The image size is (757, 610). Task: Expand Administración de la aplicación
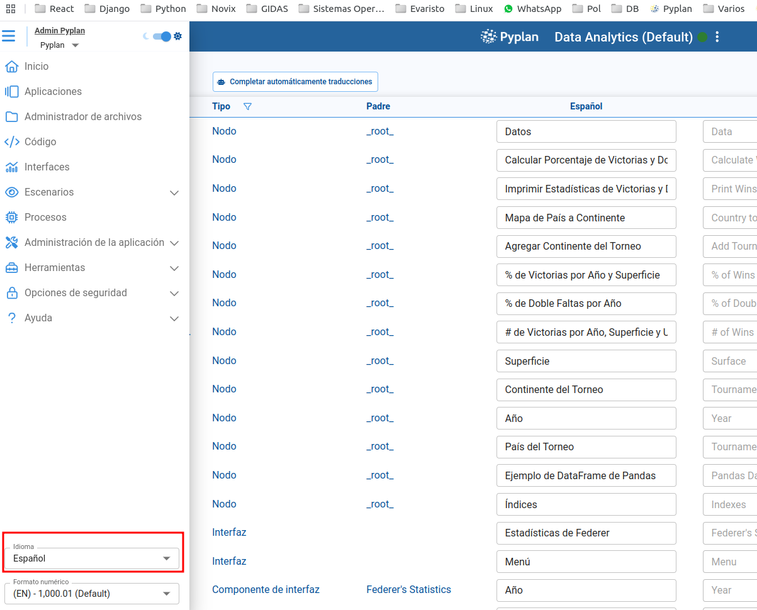174,242
